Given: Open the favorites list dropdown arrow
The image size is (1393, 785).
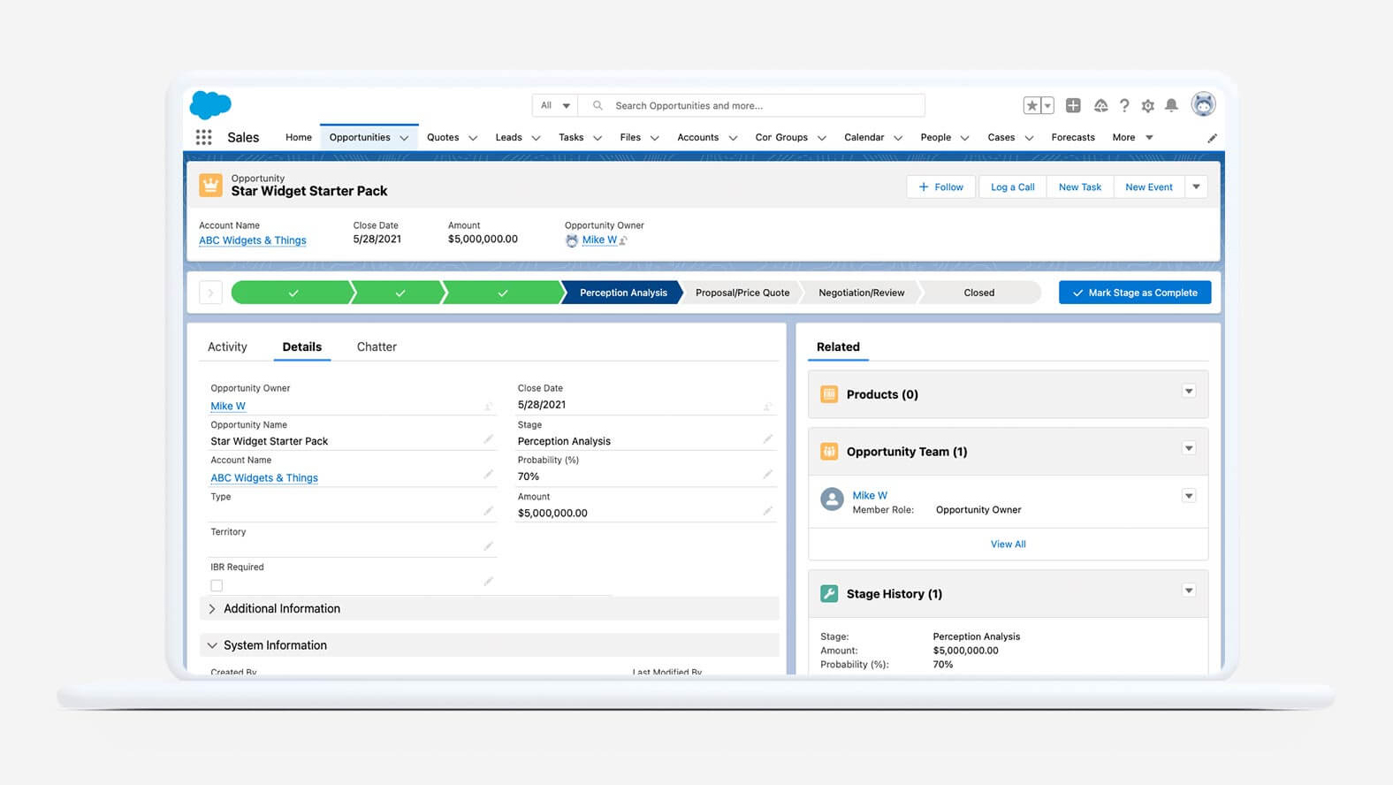Looking at the screenshot, I should (x=1047, y=105).
